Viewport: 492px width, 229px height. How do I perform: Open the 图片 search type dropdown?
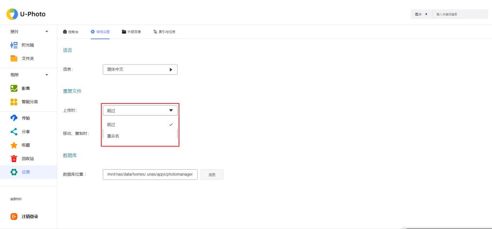point(421,14)
